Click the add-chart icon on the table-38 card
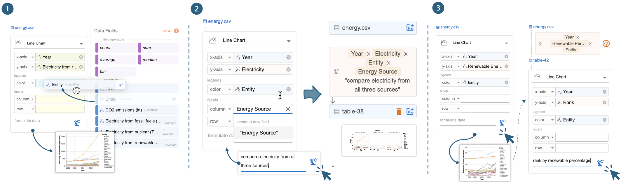This screenshot has width=621, height=182. (410, 111)
